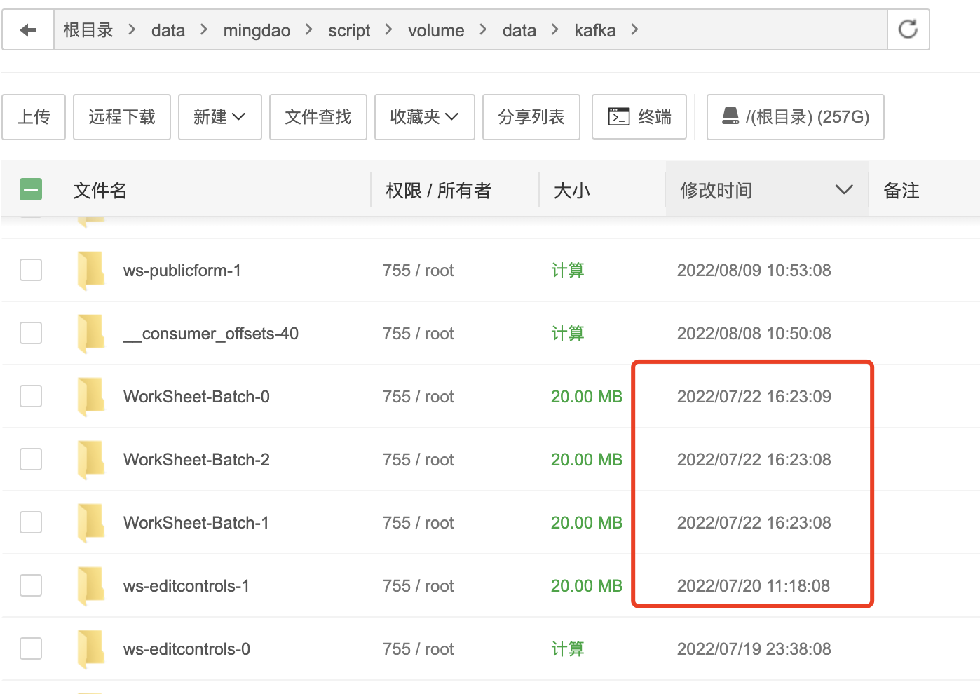Go to the volume breadcrumb folder

coord(435,31)
